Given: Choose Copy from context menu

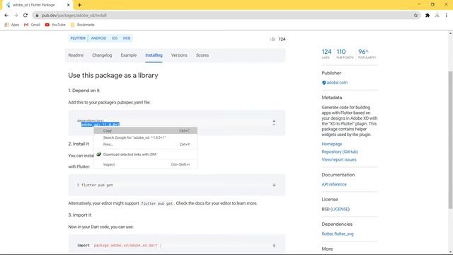Looking at the screenshot, I should click(x=146, y=130).
